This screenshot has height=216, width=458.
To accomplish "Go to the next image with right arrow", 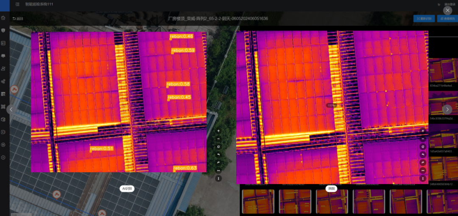I will tap(447, 109).
